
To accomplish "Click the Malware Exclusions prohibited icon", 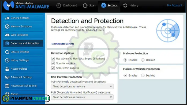I will click(7, 27).
